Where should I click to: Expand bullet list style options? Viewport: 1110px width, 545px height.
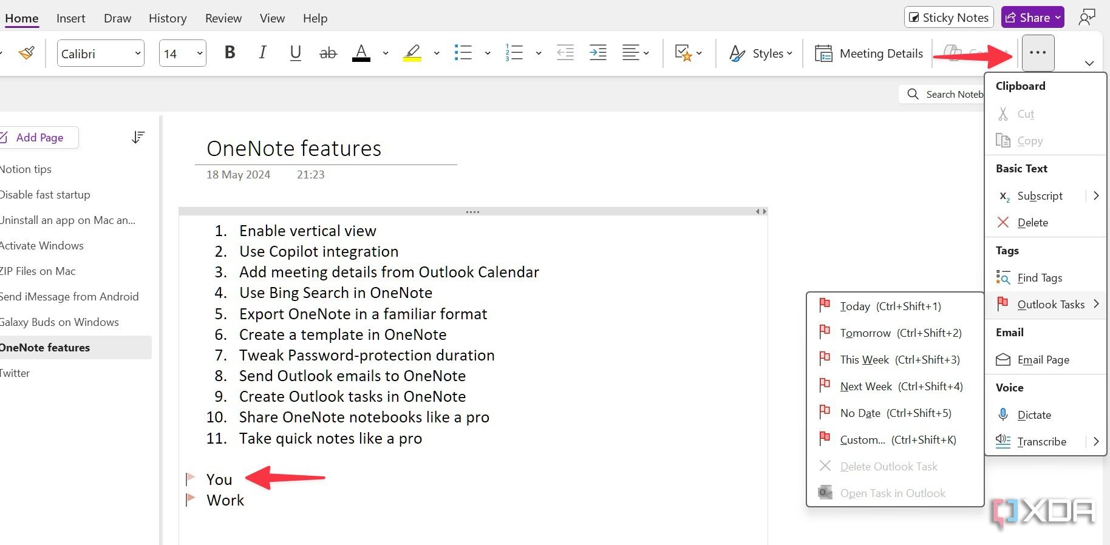point(487,53)
